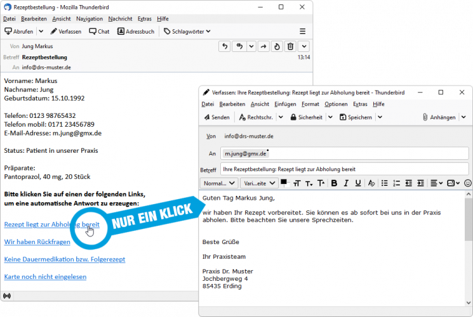This screenshot has height=317, width=473.
Task: Open the Normal paragraph style dropdown
Action: click(218, 183)
